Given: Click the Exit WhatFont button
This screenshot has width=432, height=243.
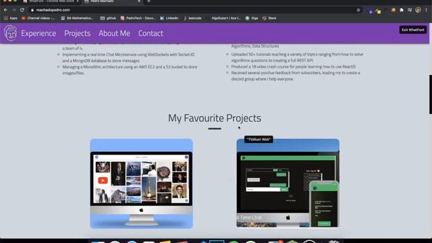Looking at the screenshot, I should coord(413,30).
